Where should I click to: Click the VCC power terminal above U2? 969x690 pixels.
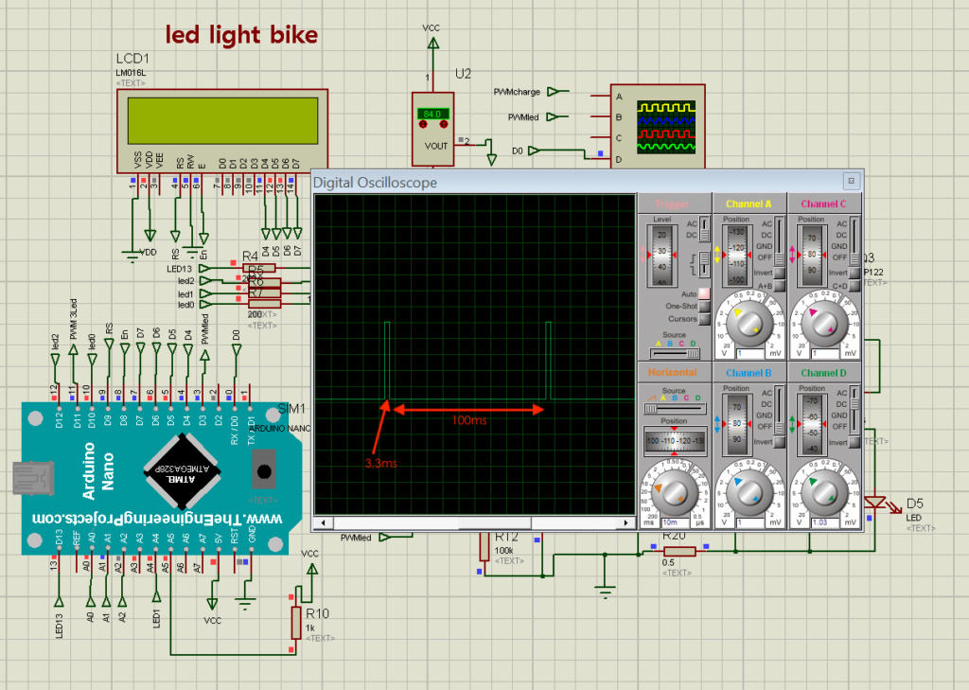point(433,44)
